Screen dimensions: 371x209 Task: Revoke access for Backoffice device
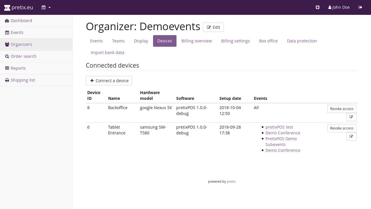(341, 109)
